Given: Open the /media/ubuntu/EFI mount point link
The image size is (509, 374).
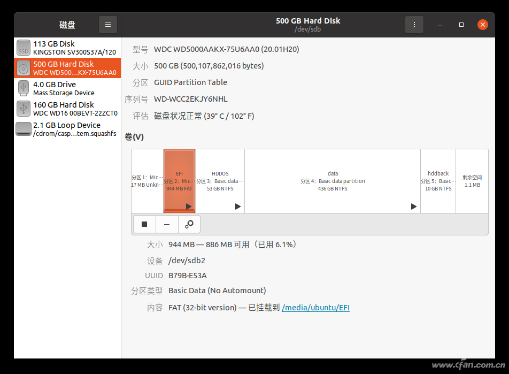Looking at the screenshot, I should (x=315, y=307).
